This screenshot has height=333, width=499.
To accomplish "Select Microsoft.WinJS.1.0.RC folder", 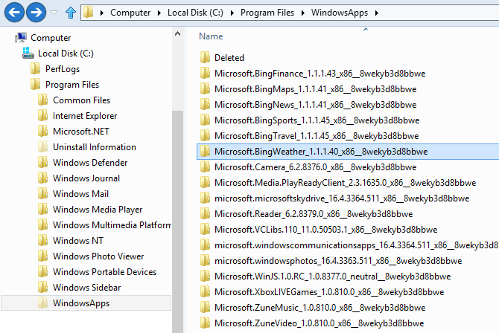I will click(x=333, y=276).
